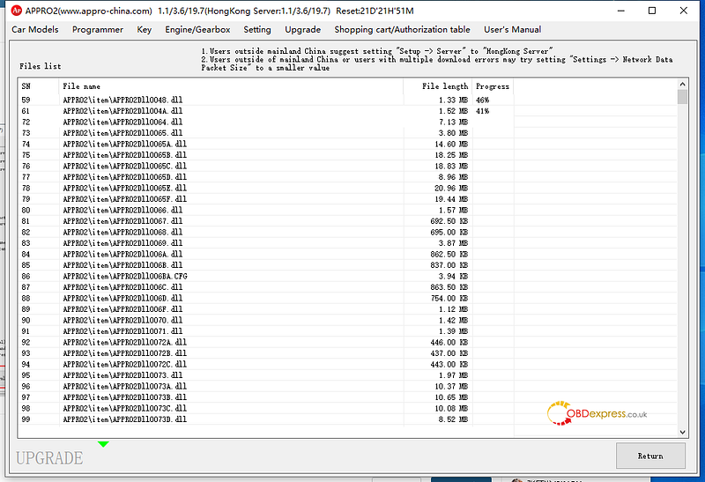Click the File name column header
Image resolution: width=705 pixels, height=482 pixels.
(x=231, y=86)
